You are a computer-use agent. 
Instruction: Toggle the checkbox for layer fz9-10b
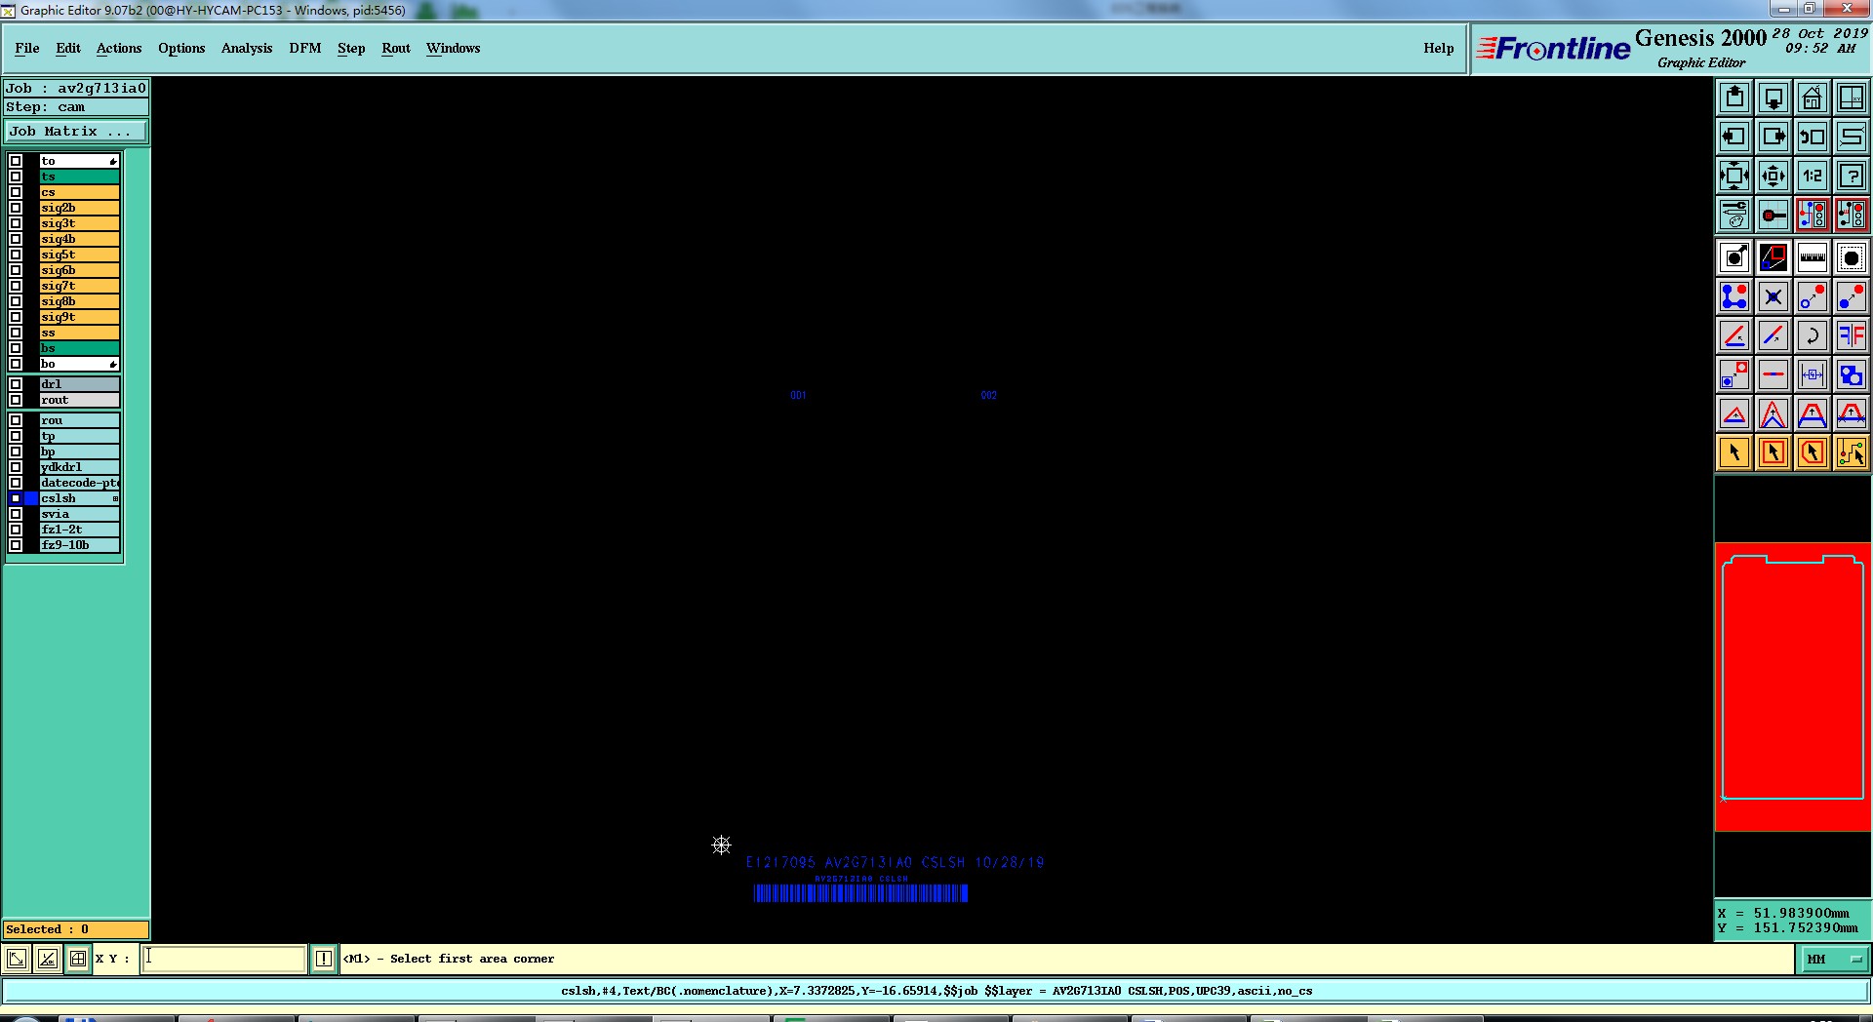pos(16,545)
